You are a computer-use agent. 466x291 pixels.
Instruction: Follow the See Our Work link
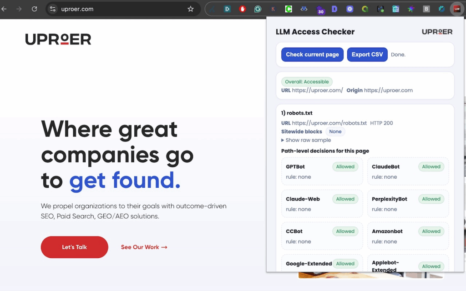144,247
